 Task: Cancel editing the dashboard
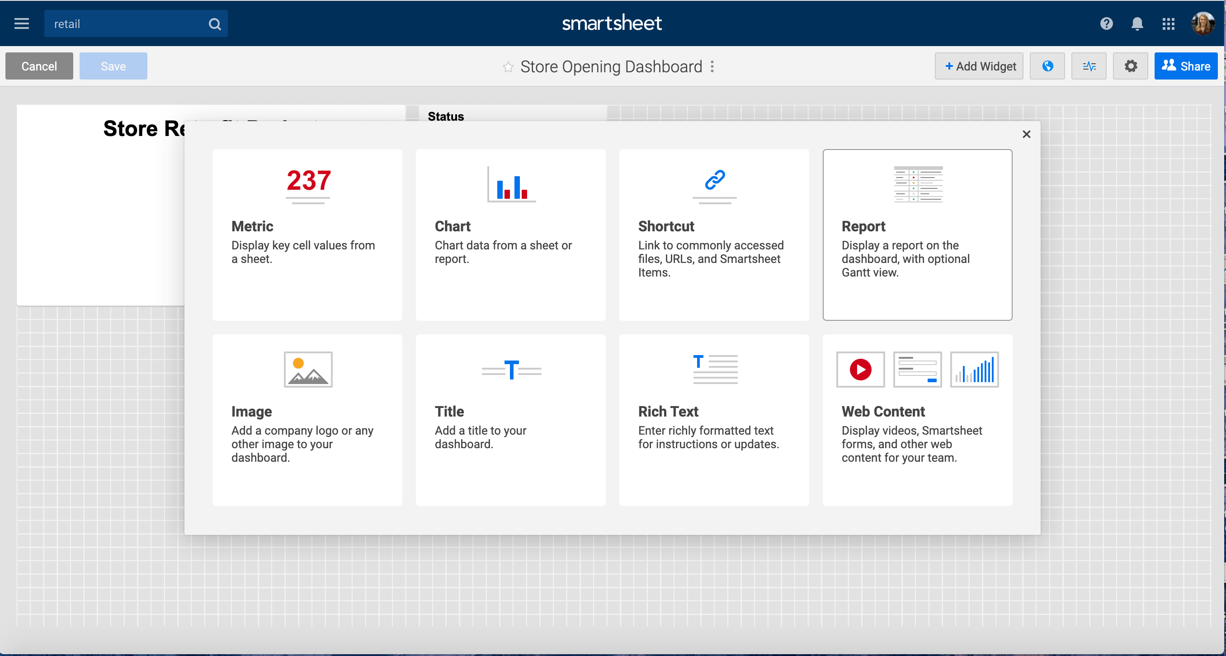[x=39, y=66]
